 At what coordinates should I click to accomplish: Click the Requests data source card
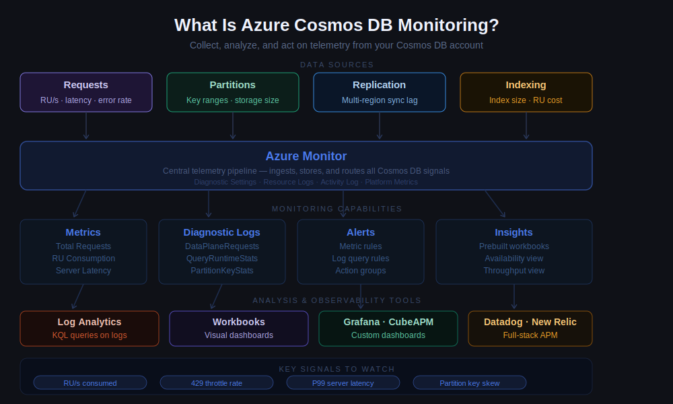click(86, 92)
